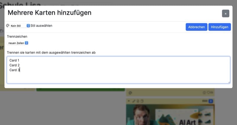The width and height of the screenshot is (237, 125).
Task: Open the "Kein Stil" style dropdown
Action: point(20,26)
